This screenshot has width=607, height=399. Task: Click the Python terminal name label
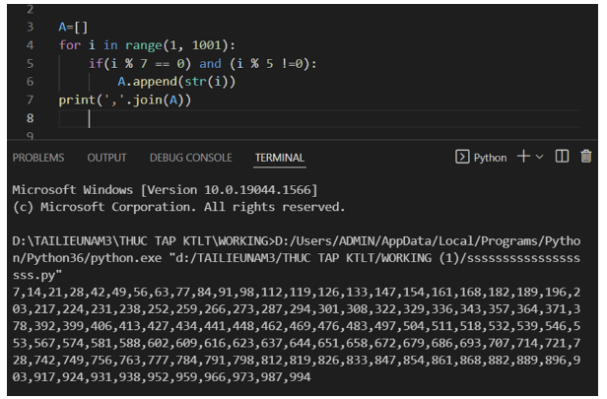click(490, 158)
